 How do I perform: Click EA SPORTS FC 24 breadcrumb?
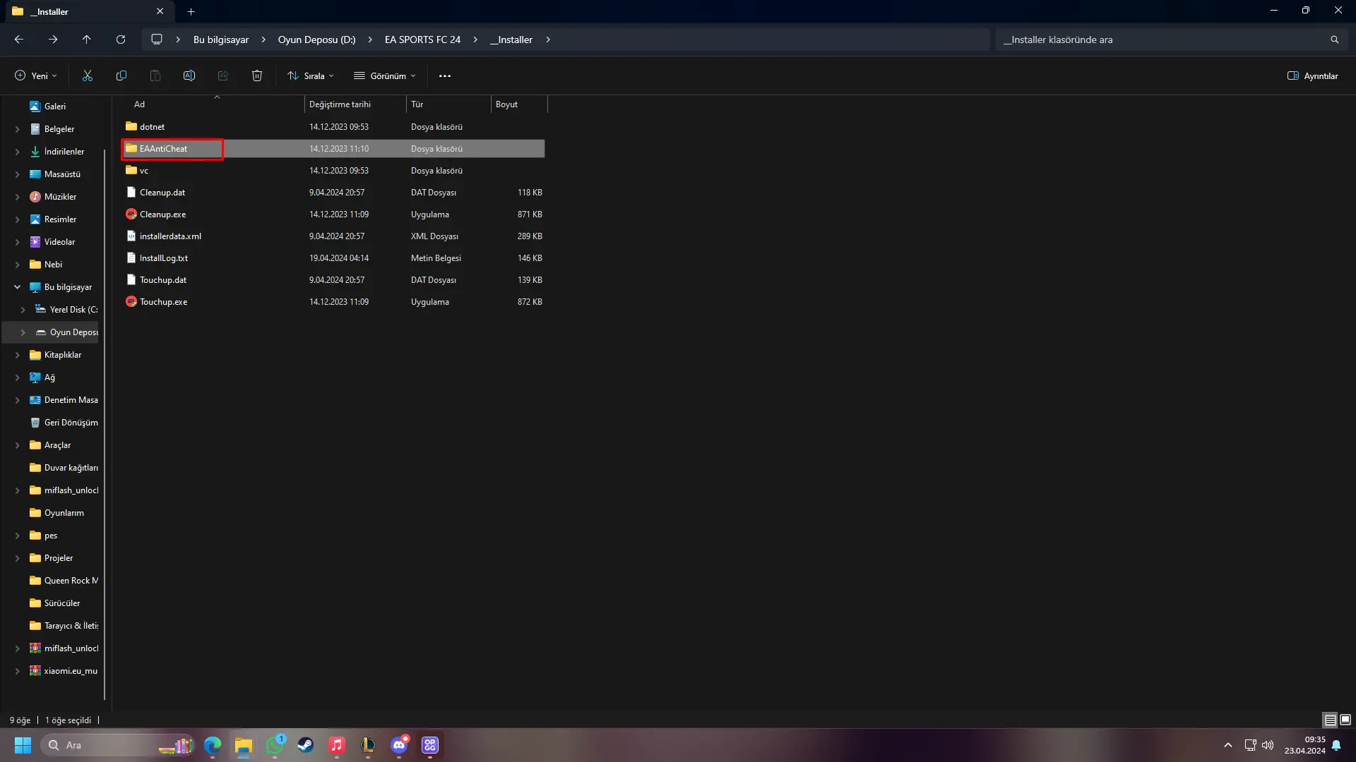tap(422, 40)
